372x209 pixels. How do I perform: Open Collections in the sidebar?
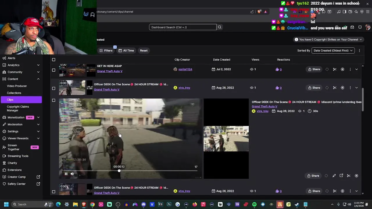click(x=14, y=93)
